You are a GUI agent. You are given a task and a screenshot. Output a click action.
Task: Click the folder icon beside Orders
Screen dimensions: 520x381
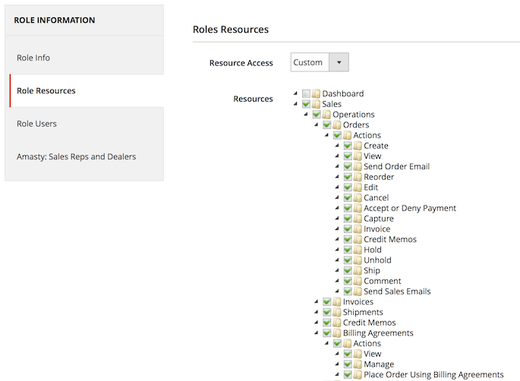coord(337,125)
